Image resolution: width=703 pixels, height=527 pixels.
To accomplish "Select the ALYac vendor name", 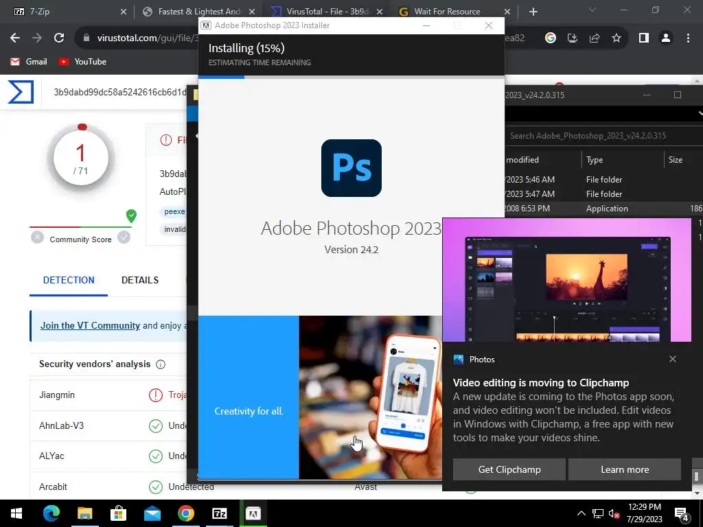I will (51, 456).
